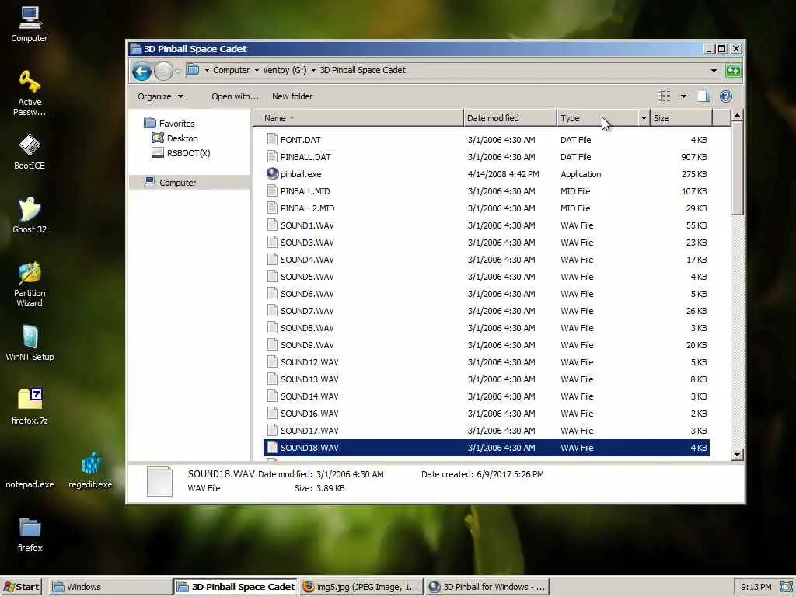
Task: Open the Help question mark icon
Action: click(x=726, y=96)
